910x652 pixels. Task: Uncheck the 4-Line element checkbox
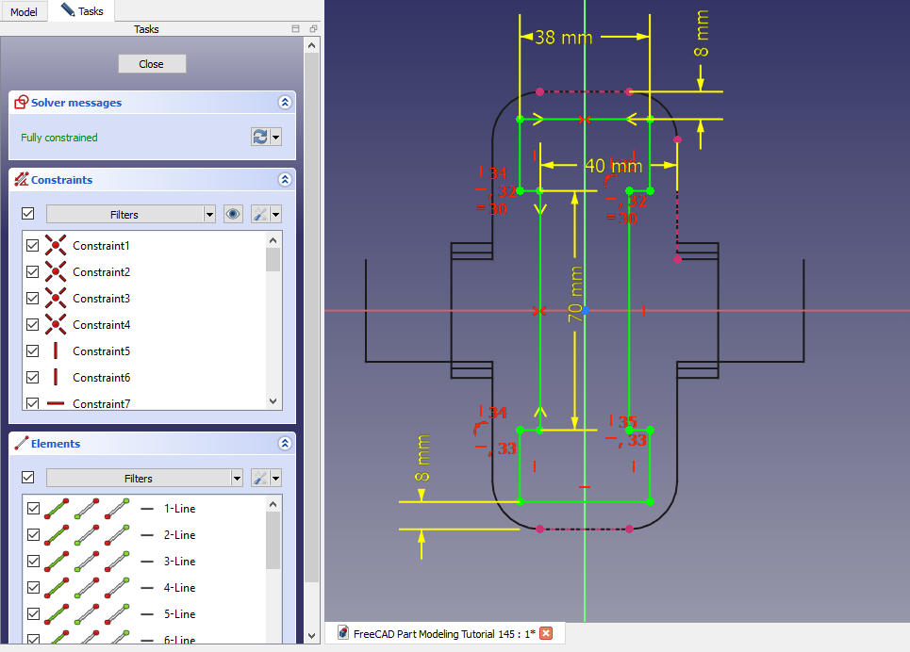[33, 588]
